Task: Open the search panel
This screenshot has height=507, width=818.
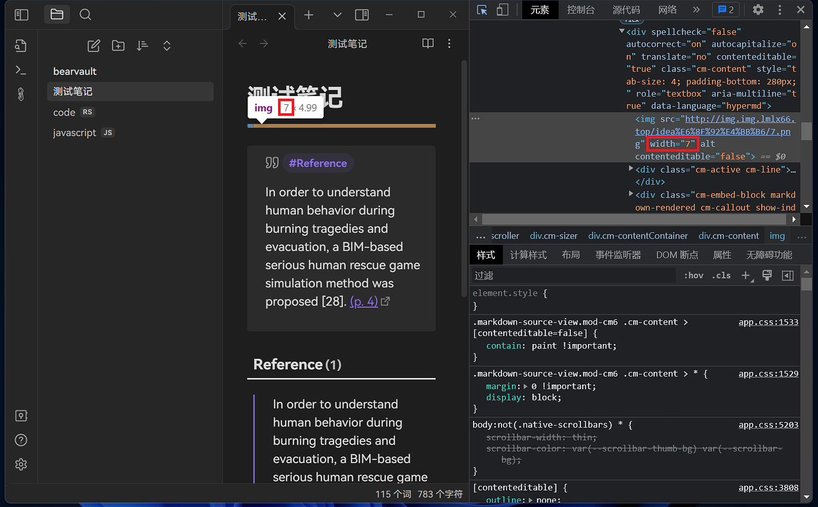Action: 85,14
